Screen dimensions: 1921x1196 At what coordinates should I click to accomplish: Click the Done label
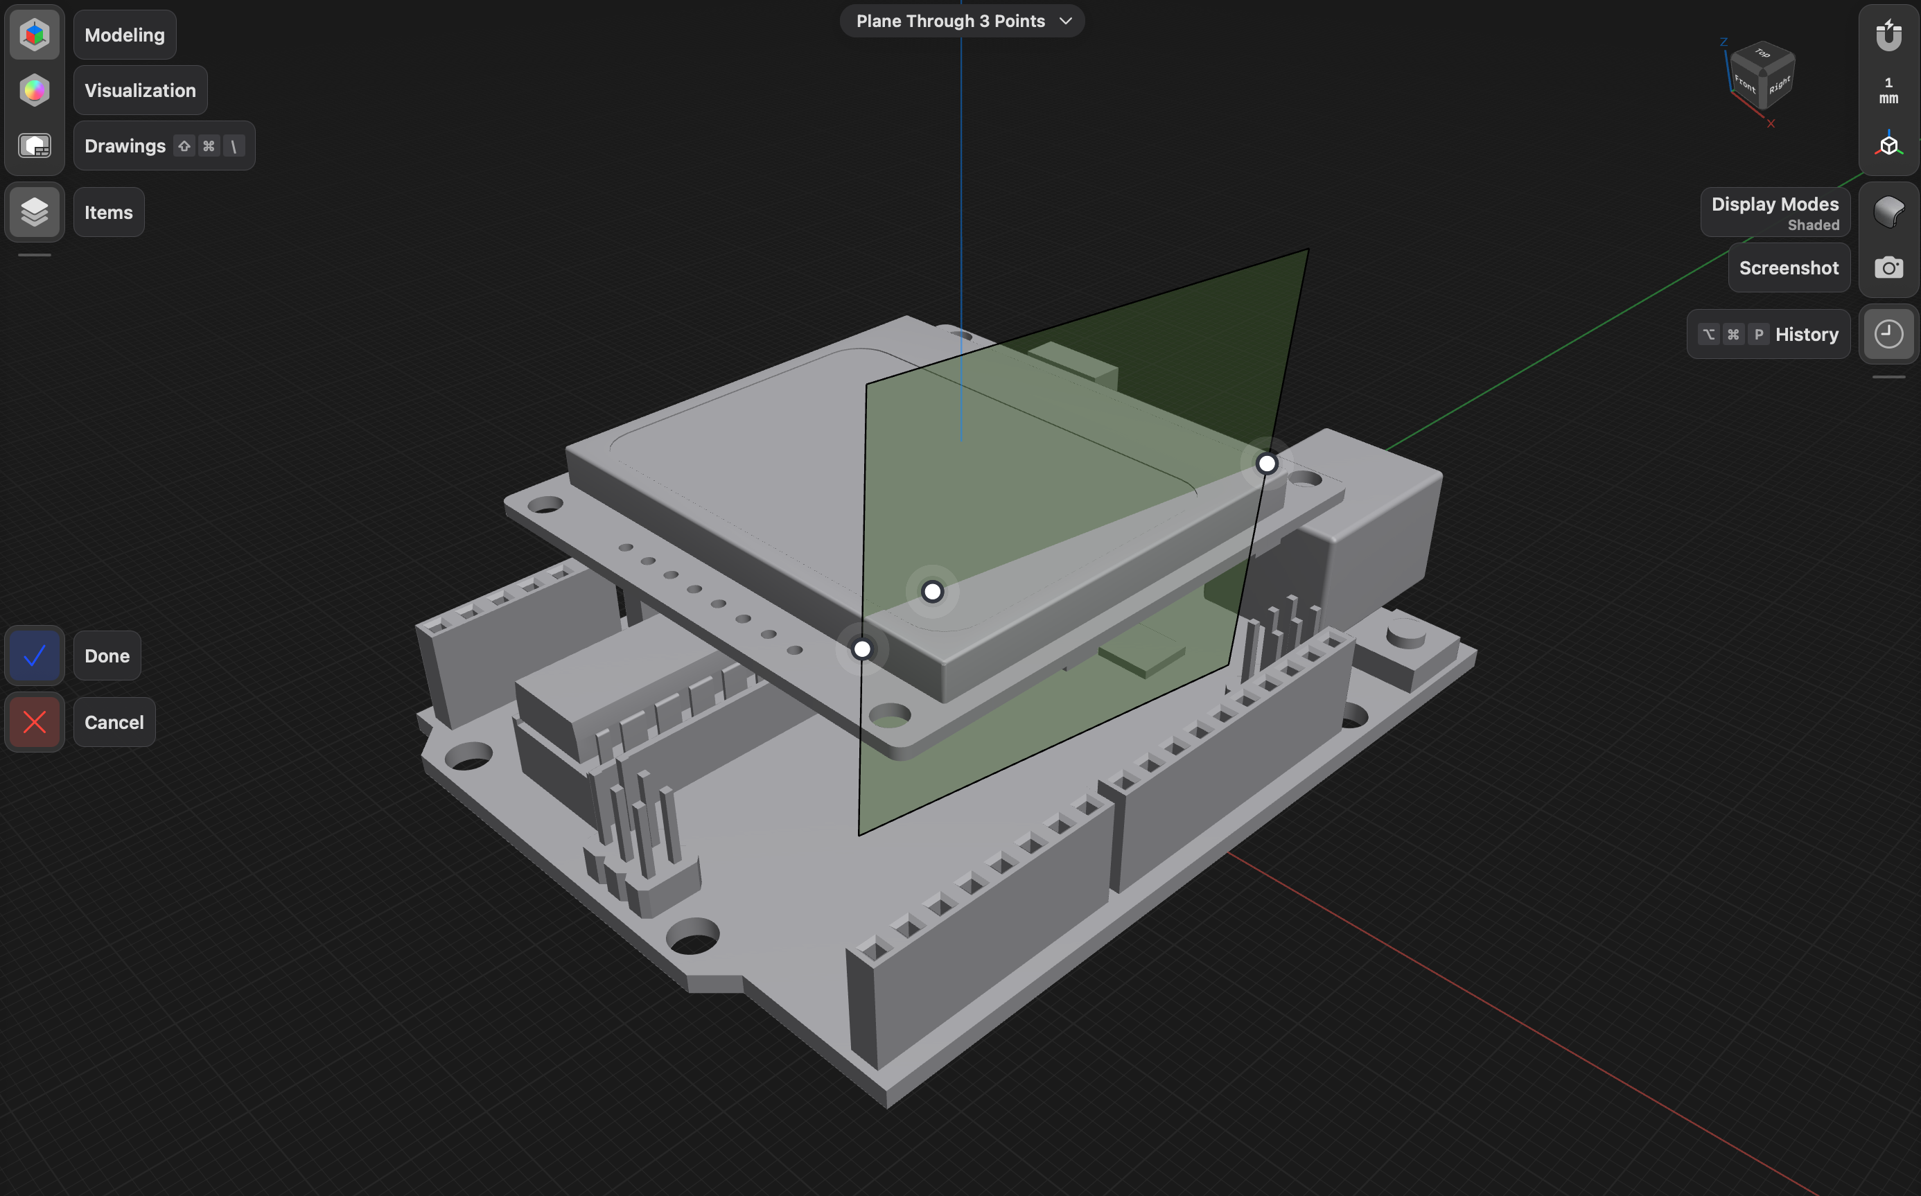[x=107, y=656]
